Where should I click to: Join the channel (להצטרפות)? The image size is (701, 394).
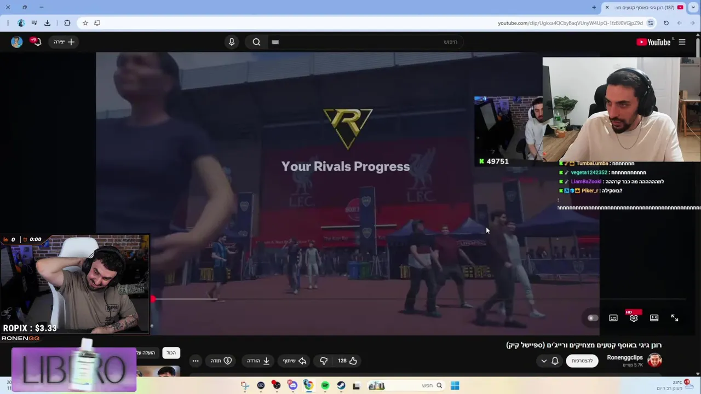coord(582,361)
